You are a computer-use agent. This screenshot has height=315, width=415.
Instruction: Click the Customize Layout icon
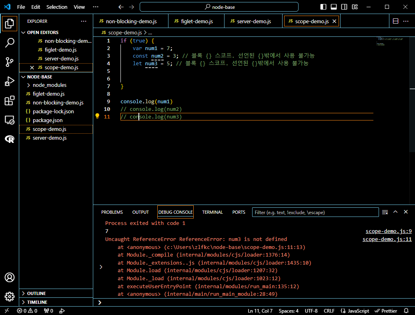coord(355,7)
